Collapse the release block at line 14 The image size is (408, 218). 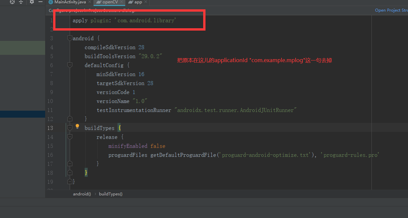point(70,137)
